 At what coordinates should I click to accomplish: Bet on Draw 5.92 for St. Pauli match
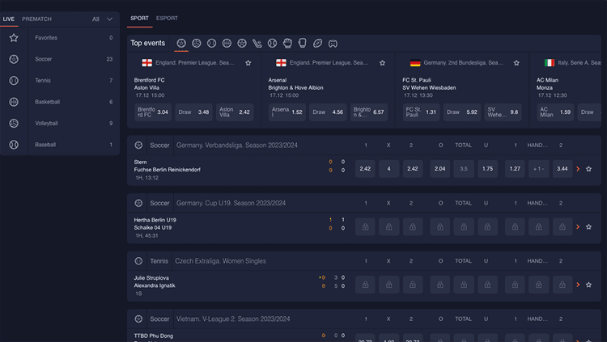point(462,112)
